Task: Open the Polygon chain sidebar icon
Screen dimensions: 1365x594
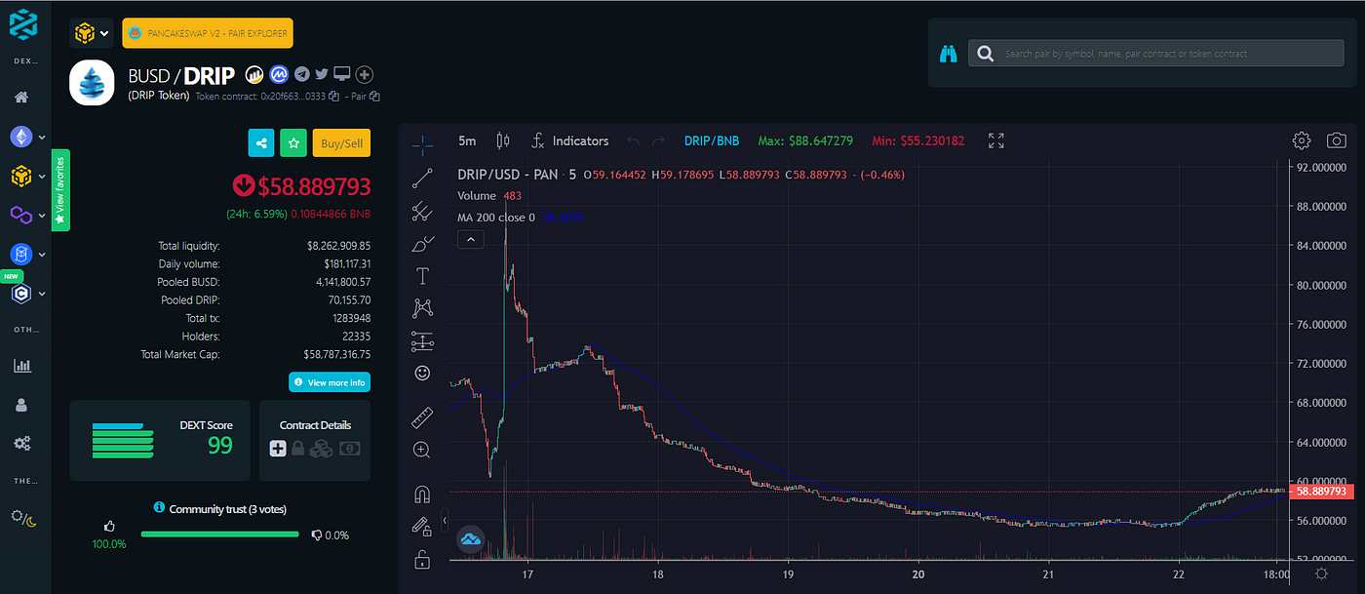Action: [x=20, y=214]
